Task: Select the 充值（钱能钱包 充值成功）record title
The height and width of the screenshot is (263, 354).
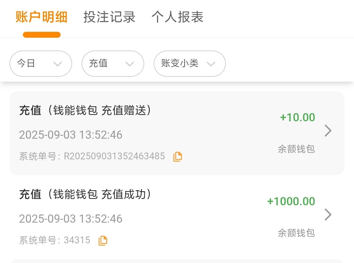Action: click(85, 194)
